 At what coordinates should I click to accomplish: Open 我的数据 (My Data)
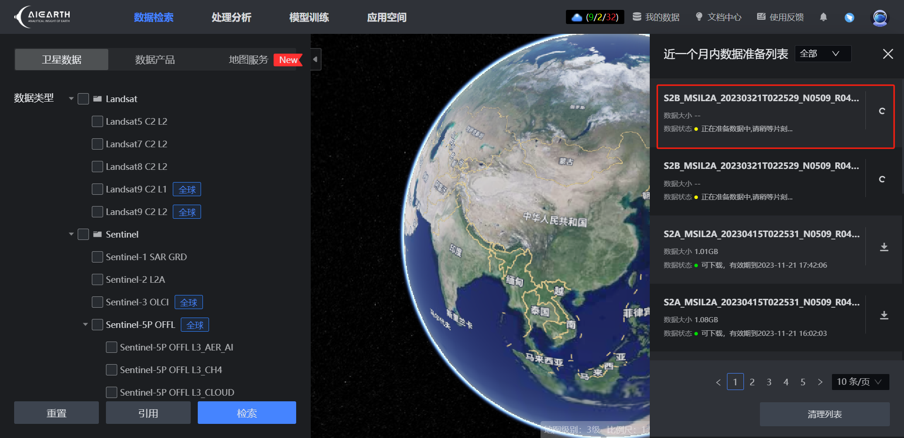click(x=656, y=17)
